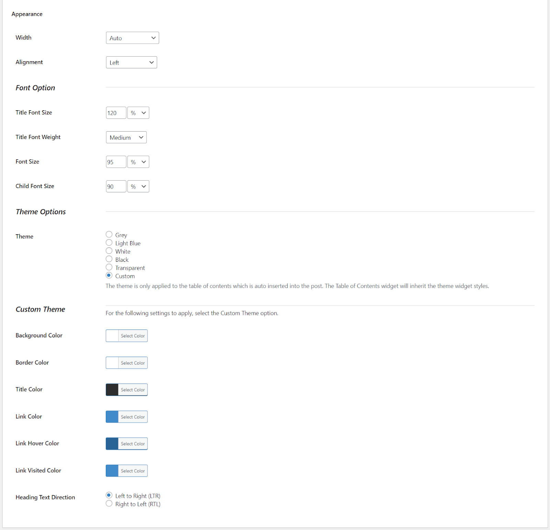Click the dark Title Color swatch

[x=112, y=390]
